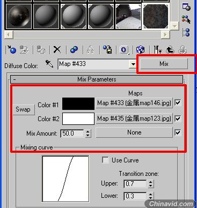The width and height of the screenshot is (197, 208).
Task: Uncheck the Color #1 map checkbox
Action: point(178,103)
